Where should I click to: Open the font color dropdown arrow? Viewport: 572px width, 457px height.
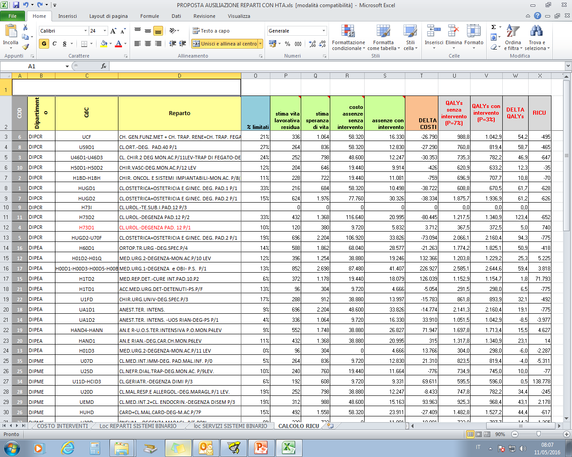coord(125,43)
